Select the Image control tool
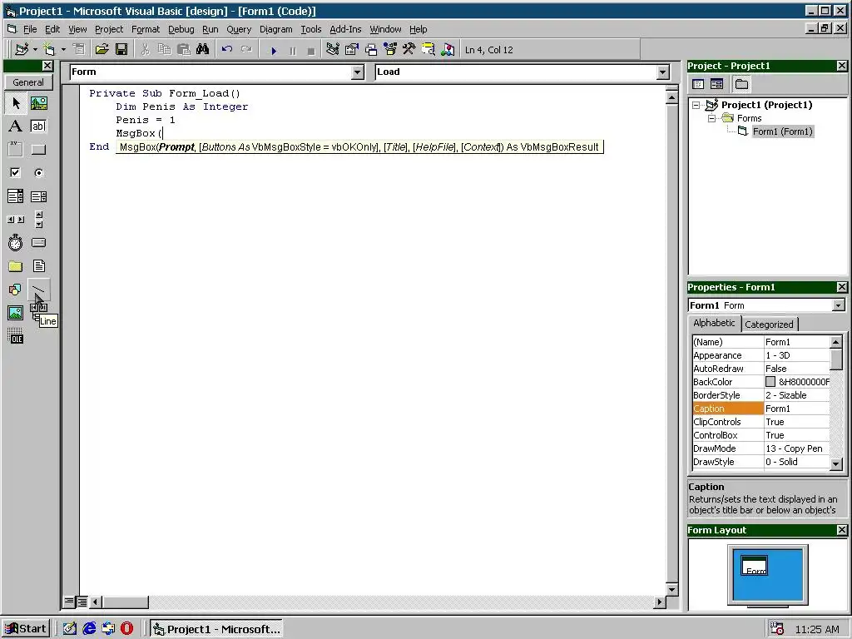Image resolution: width=852 pixels, height=639 pixels. click(15, 313)
